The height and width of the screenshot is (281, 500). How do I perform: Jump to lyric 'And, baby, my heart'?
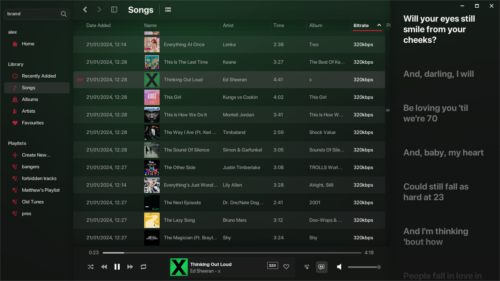pos(443,153)
